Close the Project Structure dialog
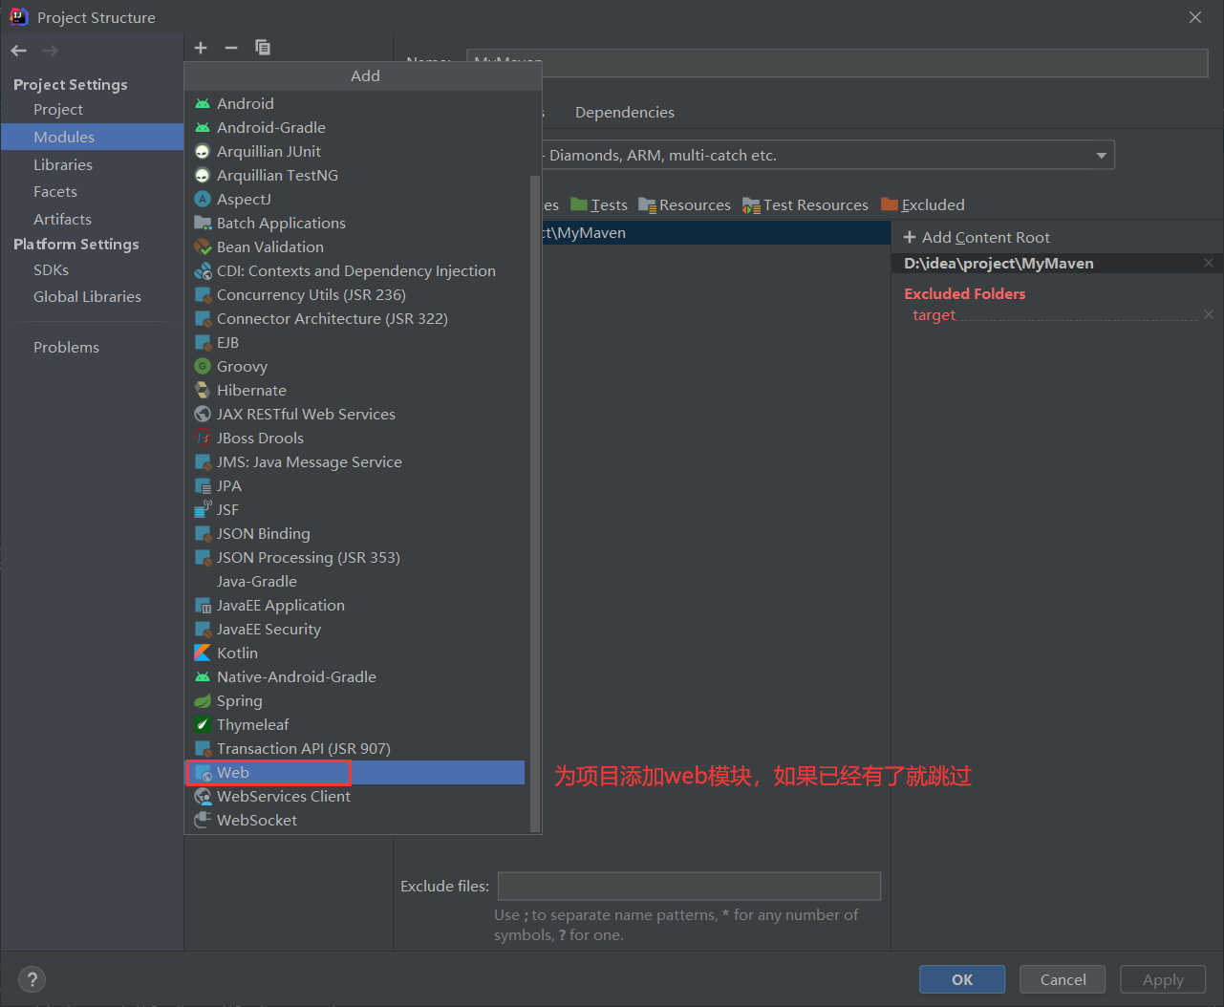 [x=1195, y=17]
